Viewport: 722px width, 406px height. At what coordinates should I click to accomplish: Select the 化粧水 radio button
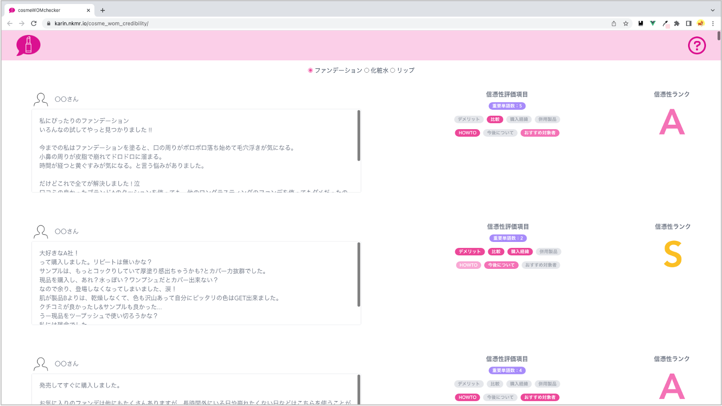367,70
